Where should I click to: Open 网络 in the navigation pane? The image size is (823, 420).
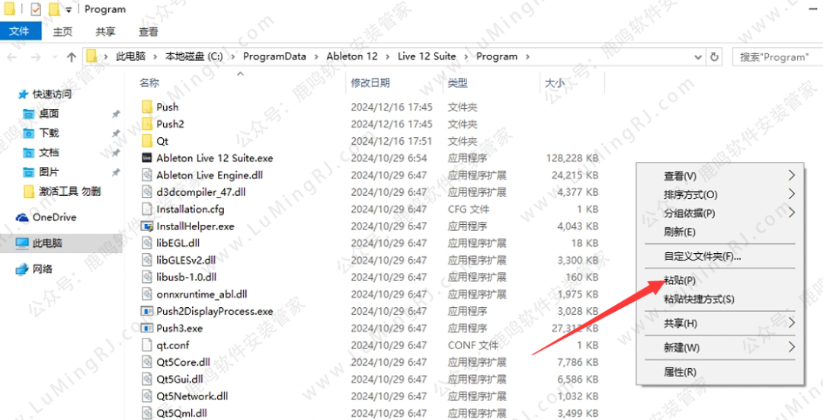43,269
